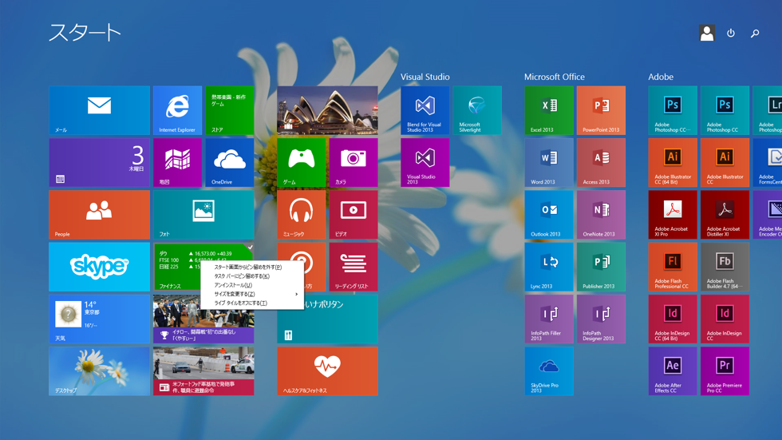Open Microsoft Silverlight tile

coord(477,110)
